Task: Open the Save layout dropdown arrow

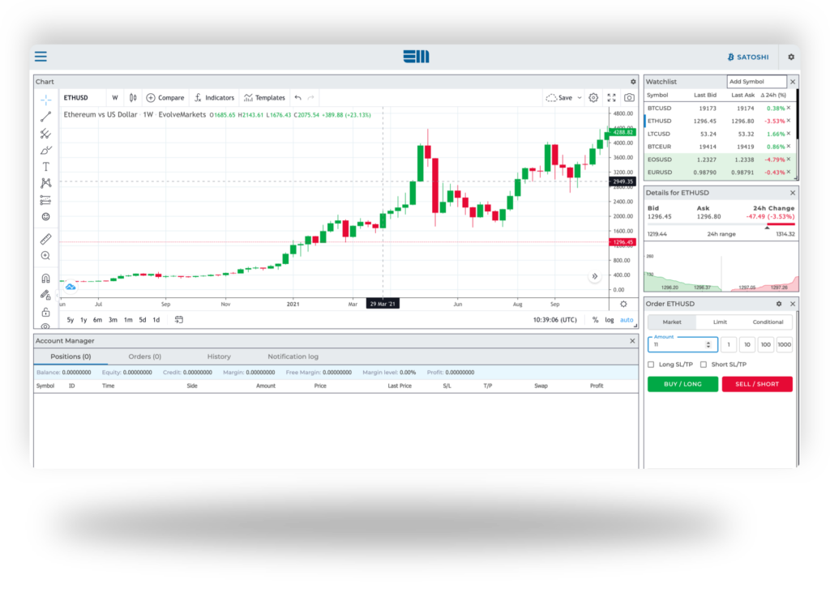Action: (x=580, y=98)
